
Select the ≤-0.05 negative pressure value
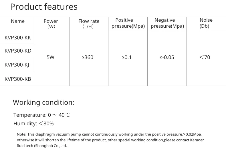pyautogui.click(x=167, y=57)
